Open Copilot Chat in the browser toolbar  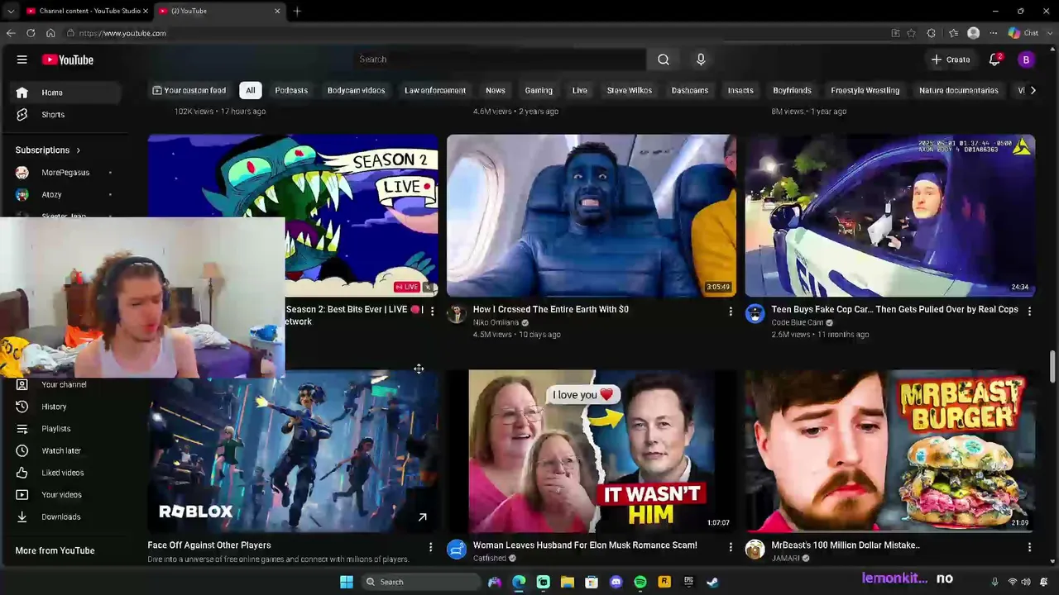click(x=1023, y=33)
